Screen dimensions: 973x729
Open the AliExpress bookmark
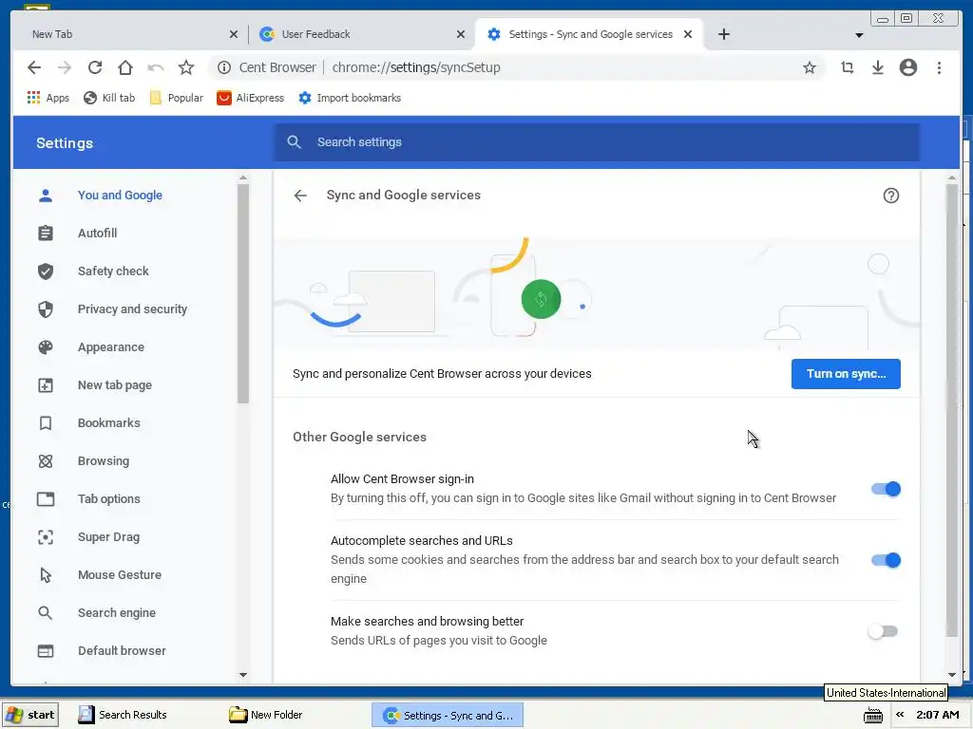(x=250, y=98)
